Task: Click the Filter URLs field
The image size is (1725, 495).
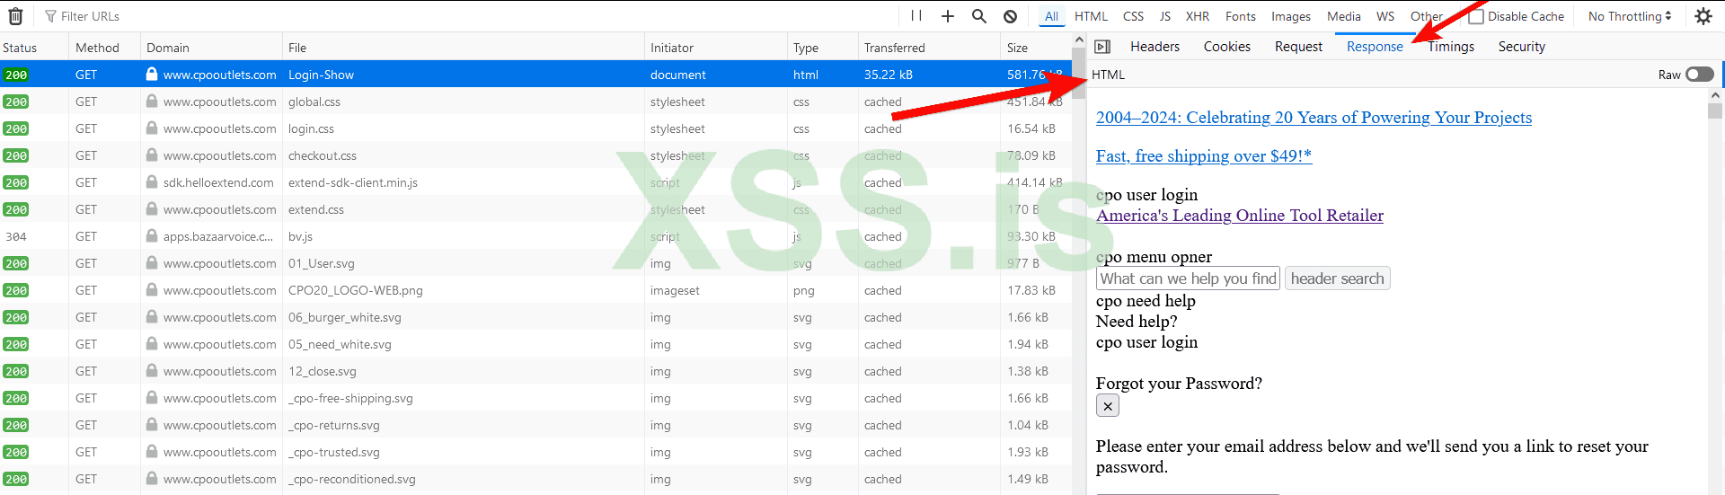Action: (x=467, y=16)
